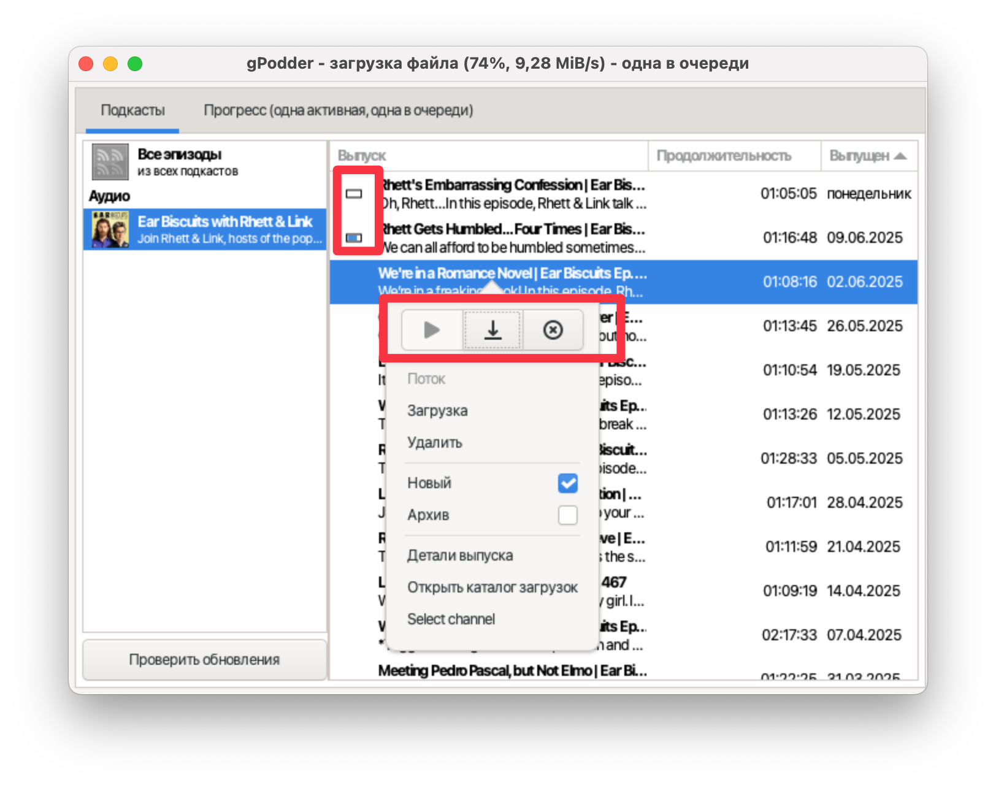
Task: Toggle the Новый checkbox
Action: (x=567, y=483)
